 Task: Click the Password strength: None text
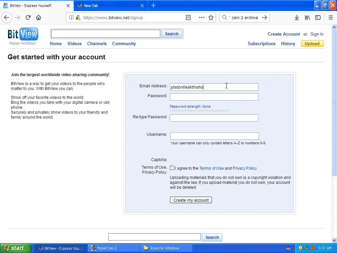190,106
